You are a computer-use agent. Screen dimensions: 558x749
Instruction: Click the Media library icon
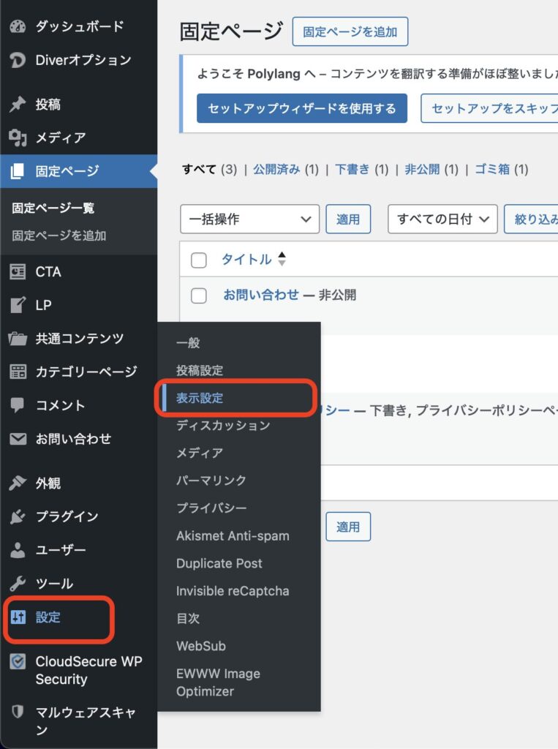pos(18,138)
